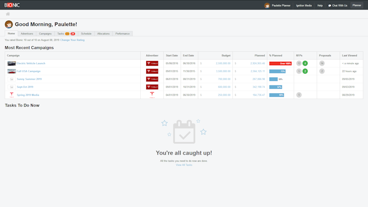Click the Planner role button
368x207 pixels.
pos(357,5)
